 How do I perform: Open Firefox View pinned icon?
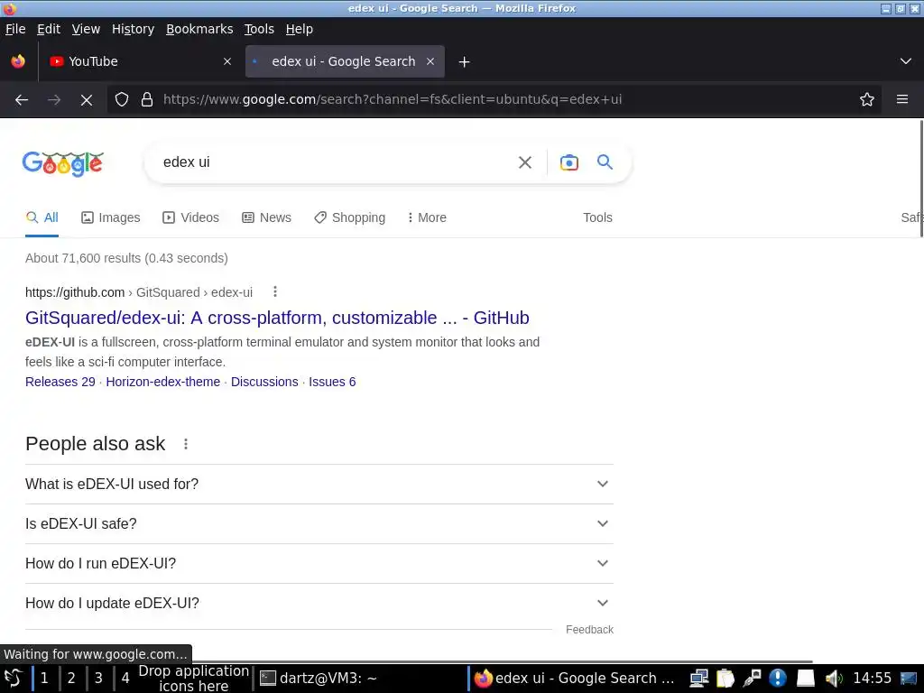point(18,61)
